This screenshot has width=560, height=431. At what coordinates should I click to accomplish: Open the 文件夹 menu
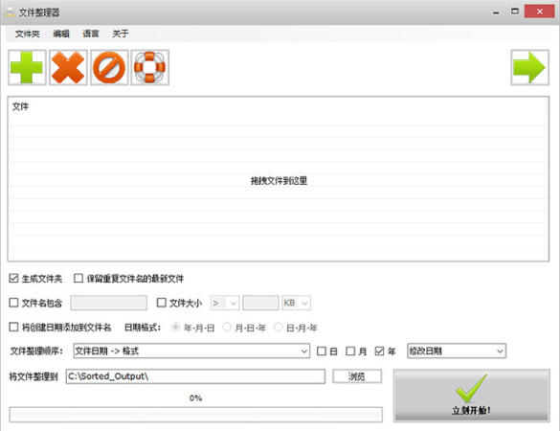coord(27,34)
